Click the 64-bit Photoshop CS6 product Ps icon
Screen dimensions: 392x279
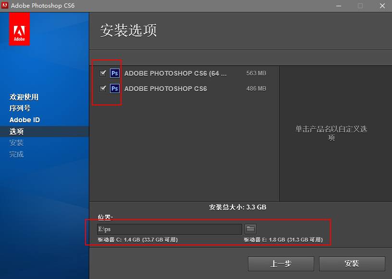click(114, 73)
